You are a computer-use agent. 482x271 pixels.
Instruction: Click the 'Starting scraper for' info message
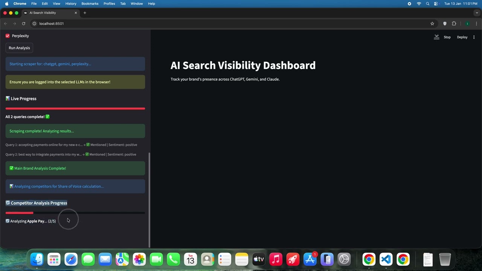(x=75, y=64)
